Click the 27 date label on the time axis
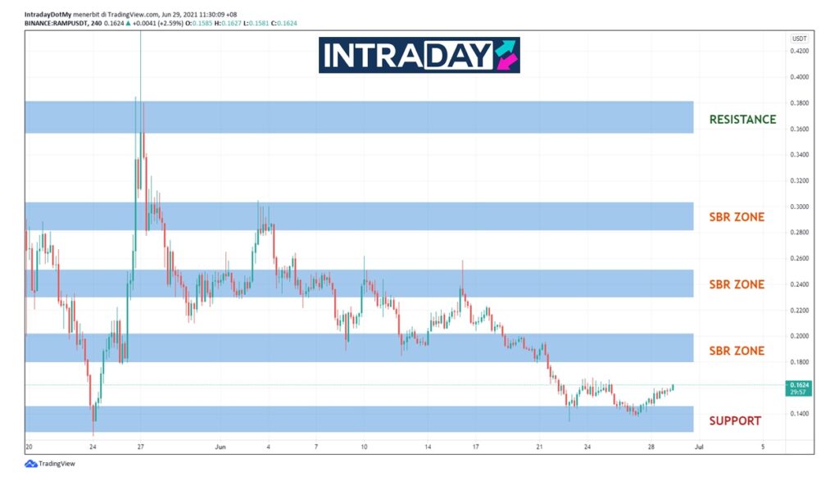 click(x=140, y=447)
